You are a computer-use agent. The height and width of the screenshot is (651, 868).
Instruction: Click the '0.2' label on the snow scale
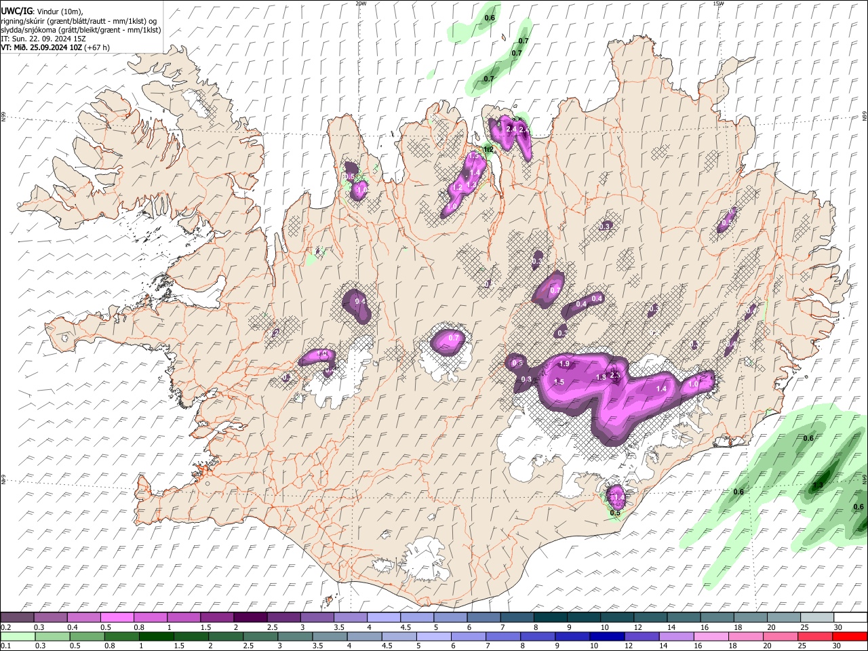5,627
